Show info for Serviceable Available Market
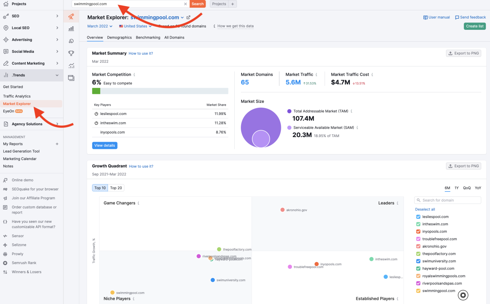Screen dimensions: 490x304 click(358, 128)
